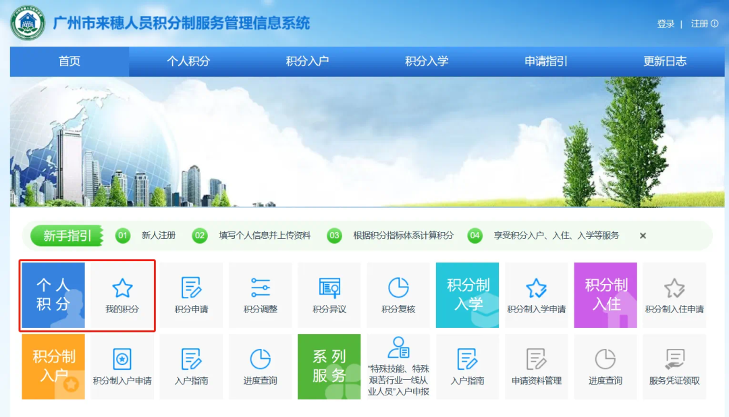The width and height of the screenshot is (729, 417).
Task: Go to 更新日志 navigation tab
Action: tap(665, 61)
